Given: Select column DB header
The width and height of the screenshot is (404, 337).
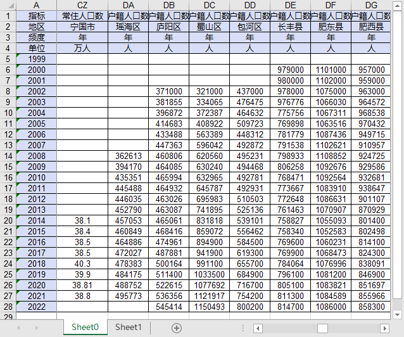Looking at the screenshot, I should click(169, 5).
